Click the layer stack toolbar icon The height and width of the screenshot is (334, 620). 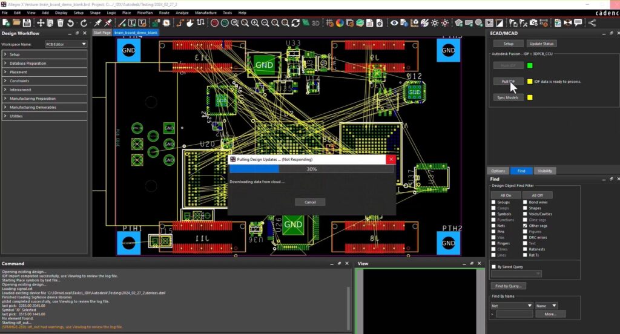coord(360,23)
